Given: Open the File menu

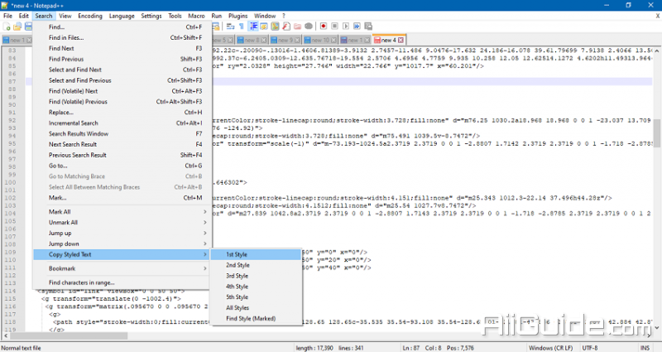Looking at the screenshot, I should click(x=7, y=16).
